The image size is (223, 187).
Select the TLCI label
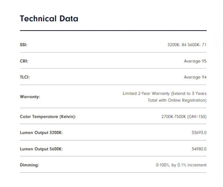click(25, 77)
